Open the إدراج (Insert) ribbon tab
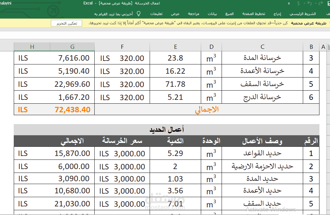Screen dimensions: 330x215 coord(277,14)
